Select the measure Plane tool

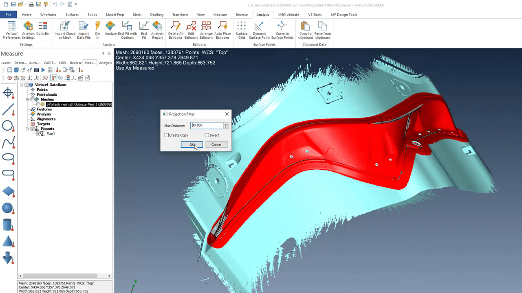8,191
